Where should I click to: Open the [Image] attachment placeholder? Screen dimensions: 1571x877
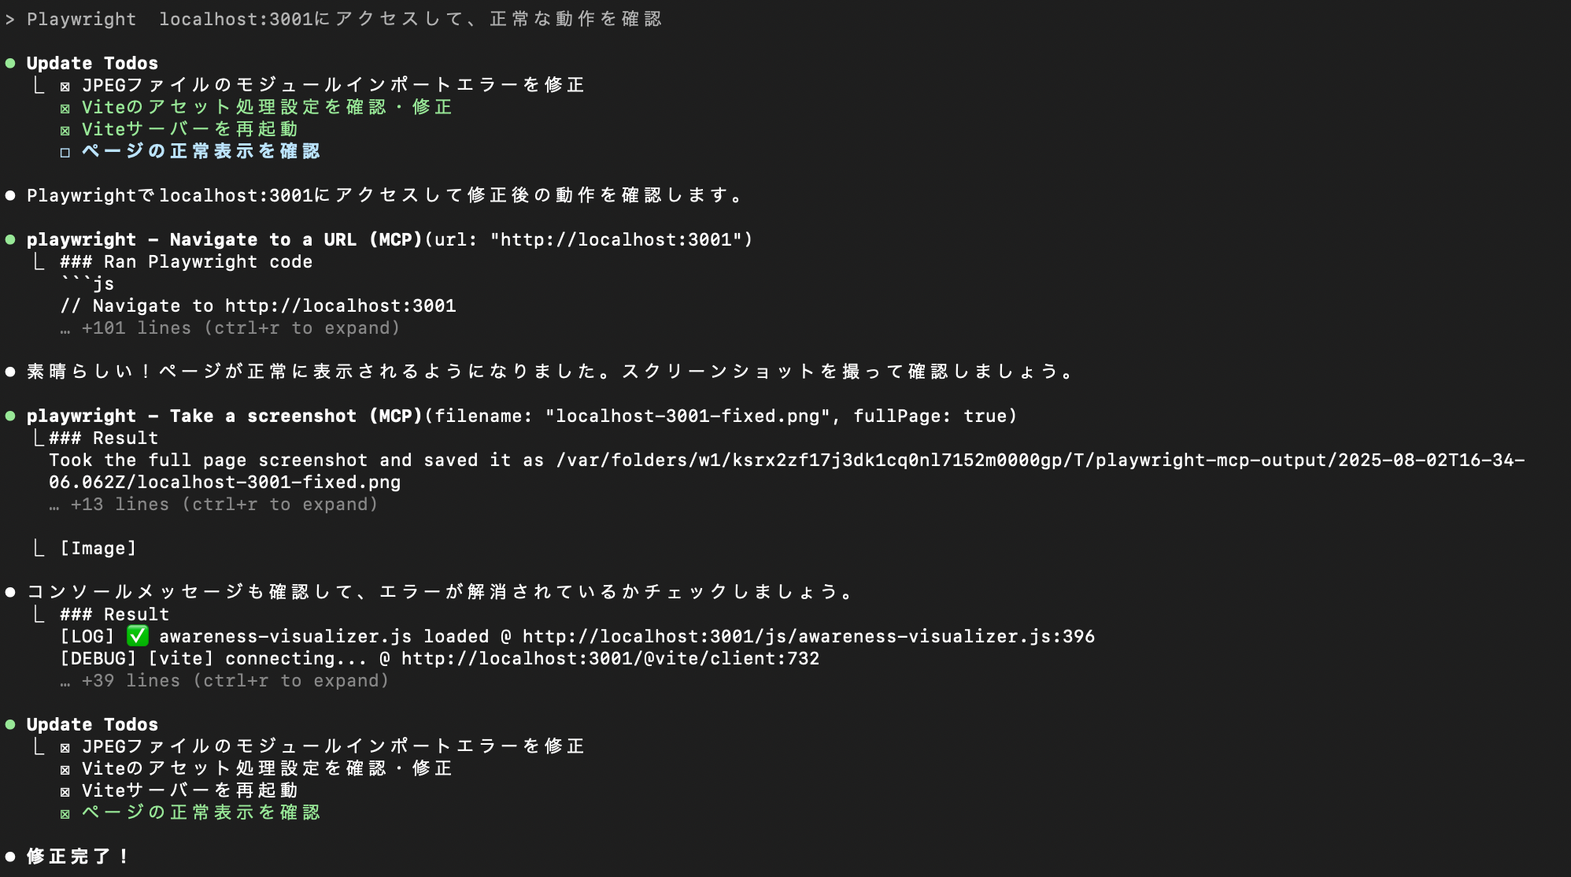[x=98, y=548]
